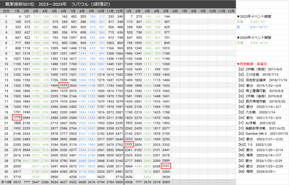Click the cell with value 3101
Screen dimensions: 289x185
(x=166, y=166)
